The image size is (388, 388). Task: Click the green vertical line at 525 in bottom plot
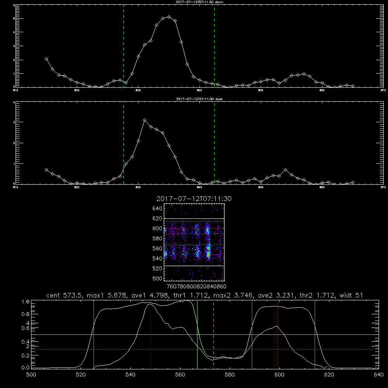coord(94,334)
